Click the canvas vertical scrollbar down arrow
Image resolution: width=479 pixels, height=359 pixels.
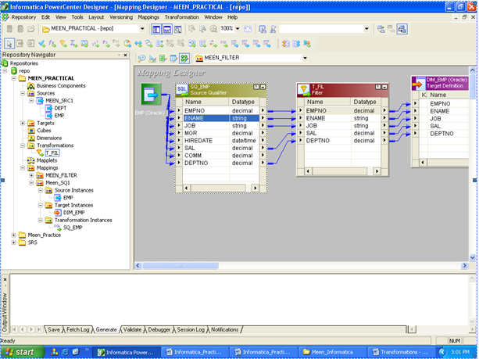tap(472, 257)
